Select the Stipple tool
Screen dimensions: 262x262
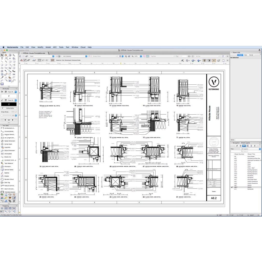pos(6,176)
